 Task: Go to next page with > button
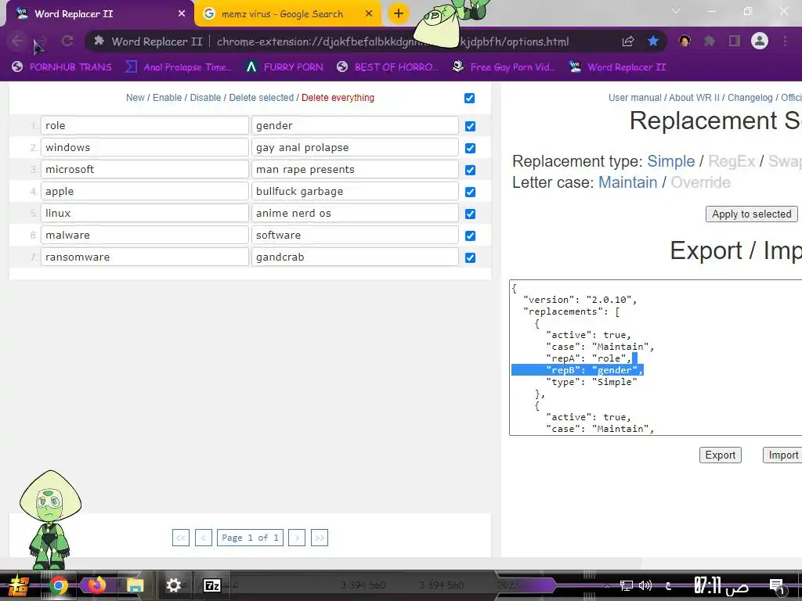[297, 538]
